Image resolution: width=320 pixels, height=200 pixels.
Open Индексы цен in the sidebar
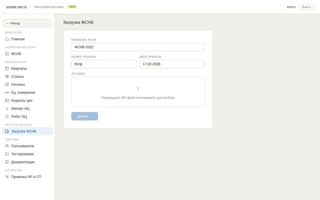pyautogui.click(x=22, y=100)
